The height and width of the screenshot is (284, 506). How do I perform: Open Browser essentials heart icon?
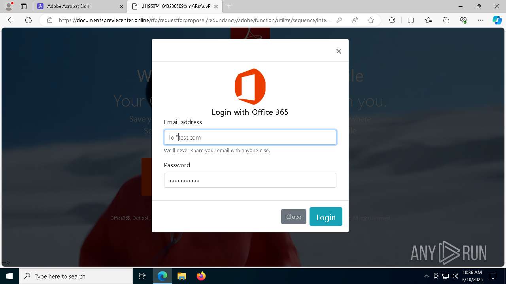pos(463,20)
